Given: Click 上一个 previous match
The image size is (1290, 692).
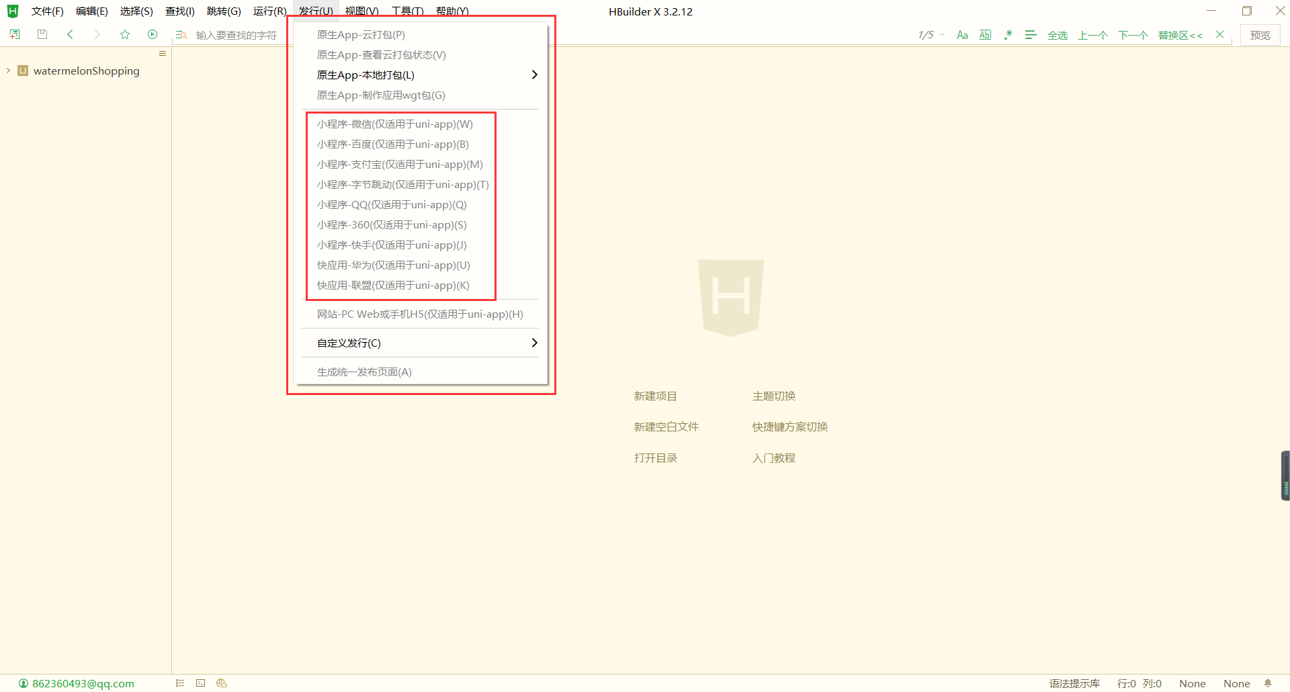Looking at the screenshot, I should [1092, 35].
